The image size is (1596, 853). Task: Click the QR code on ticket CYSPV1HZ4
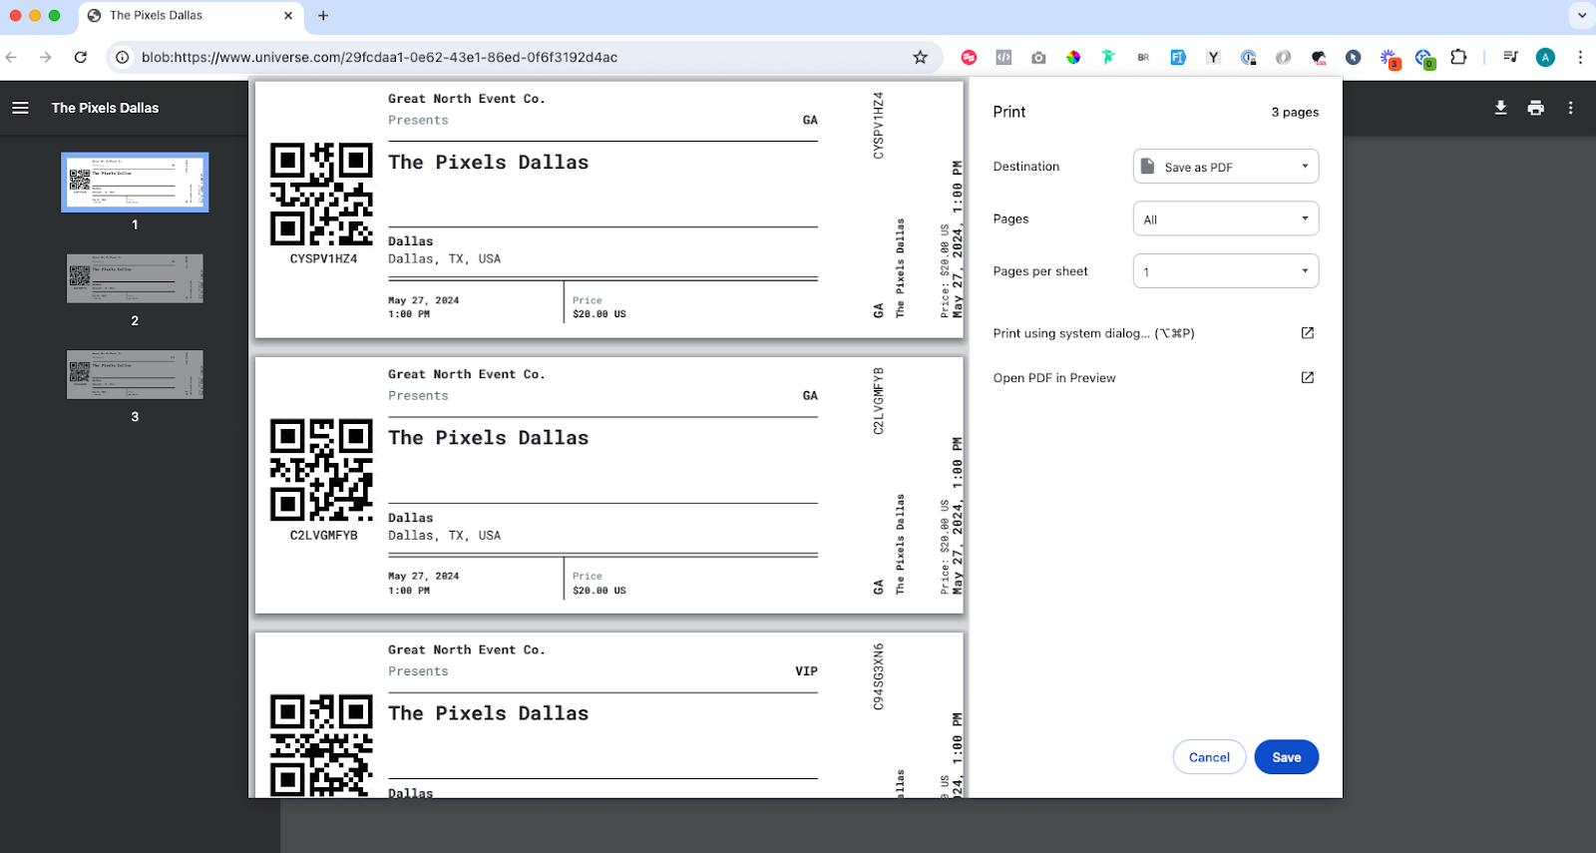tap(321, 195)
